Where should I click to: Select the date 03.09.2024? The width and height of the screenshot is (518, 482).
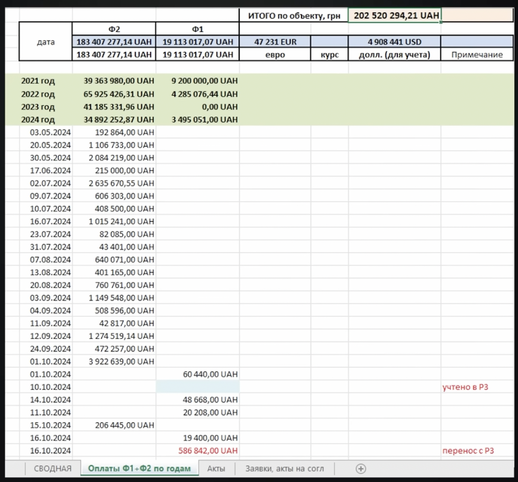pos(46,298)
